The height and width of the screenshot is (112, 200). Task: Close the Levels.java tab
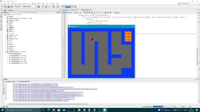[x=92, y=10]
